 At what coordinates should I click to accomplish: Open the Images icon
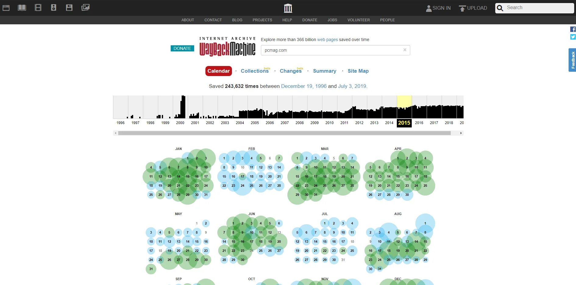(85, 8)
